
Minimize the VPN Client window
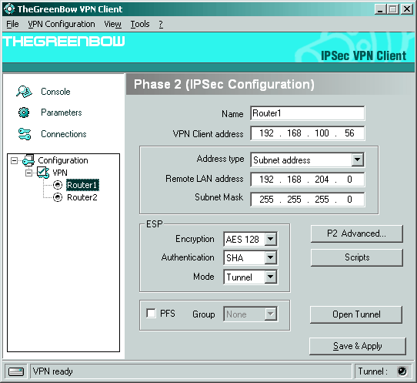380,9
